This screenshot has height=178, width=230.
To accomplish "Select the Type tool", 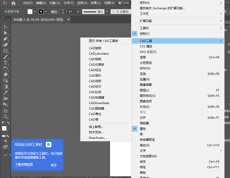I will 5,63.
